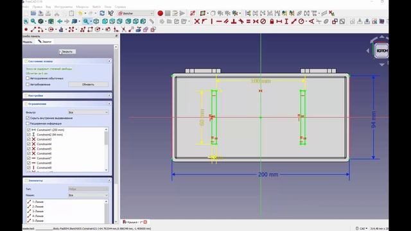This screenshot has width=411, height=231.
Task: Create a sketch point tool
Action: coord(26,30)
